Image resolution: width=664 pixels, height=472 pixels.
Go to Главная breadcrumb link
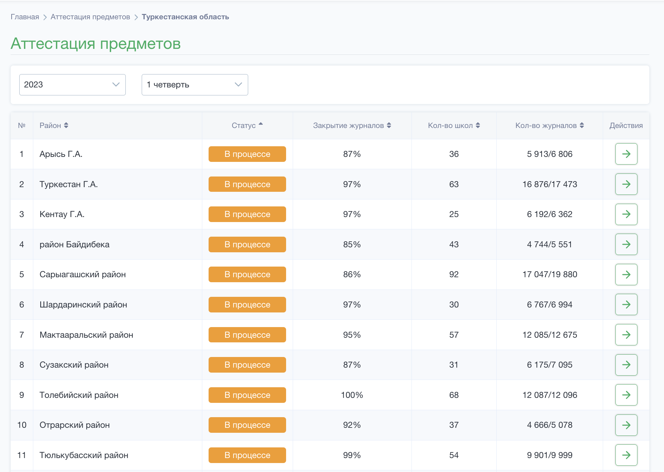[25, 17]
